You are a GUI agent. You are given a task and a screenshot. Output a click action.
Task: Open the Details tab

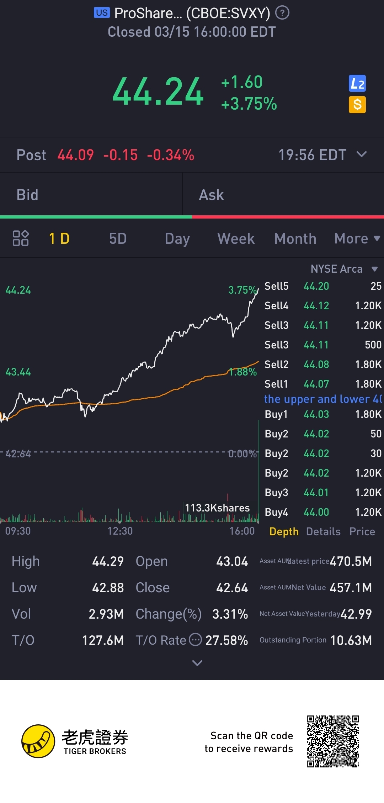(x=323, y=531)
